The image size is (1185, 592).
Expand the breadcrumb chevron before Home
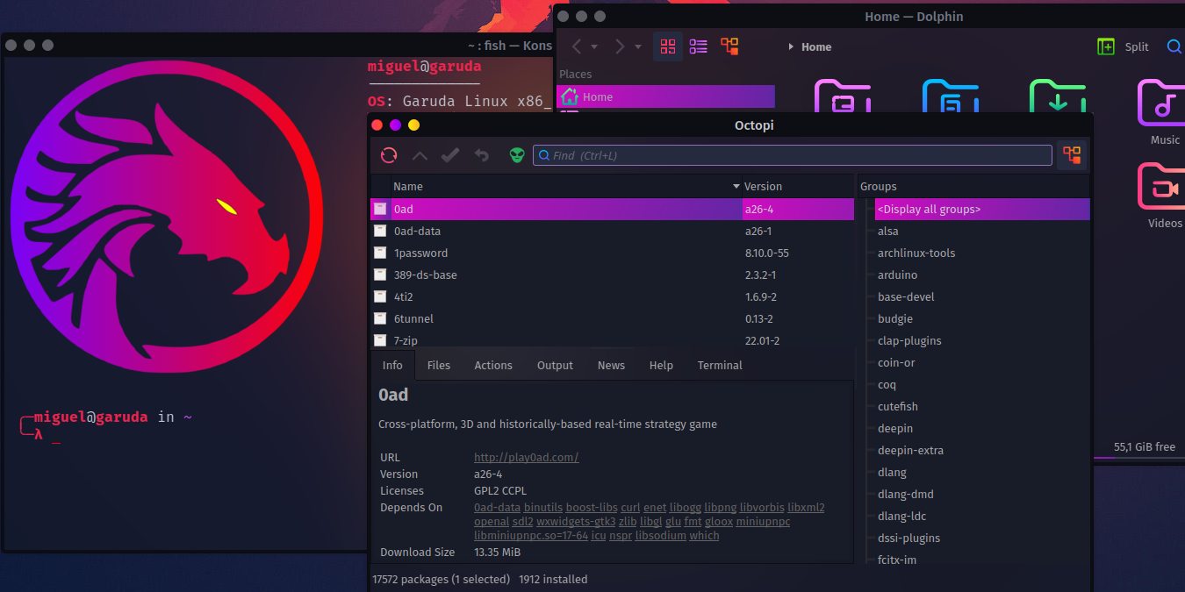[789, 46]
